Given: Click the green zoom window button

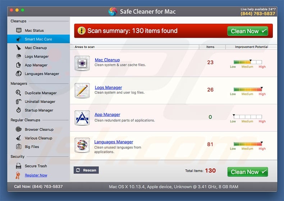Looking at the screenshot, I should click(23, 10).
